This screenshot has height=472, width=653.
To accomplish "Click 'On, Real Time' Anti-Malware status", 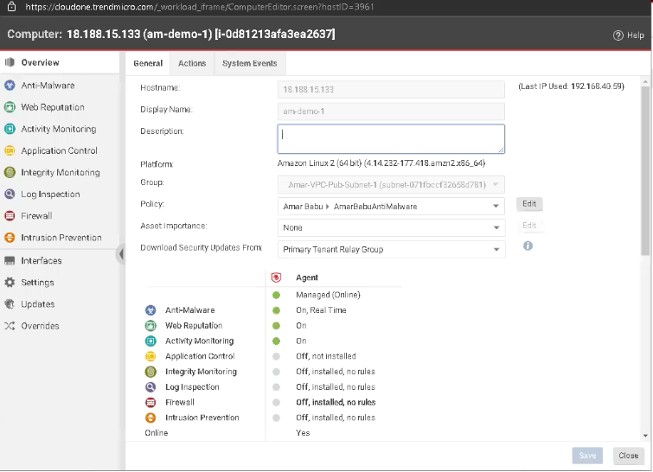I will point(321,310).
